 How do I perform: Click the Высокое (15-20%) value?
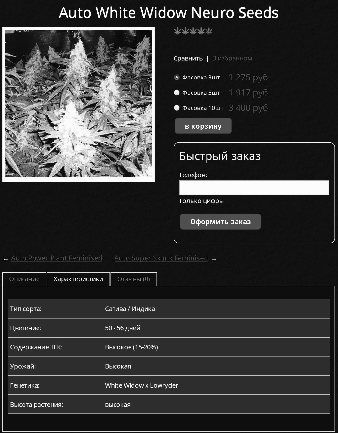[x=131, y=347]
